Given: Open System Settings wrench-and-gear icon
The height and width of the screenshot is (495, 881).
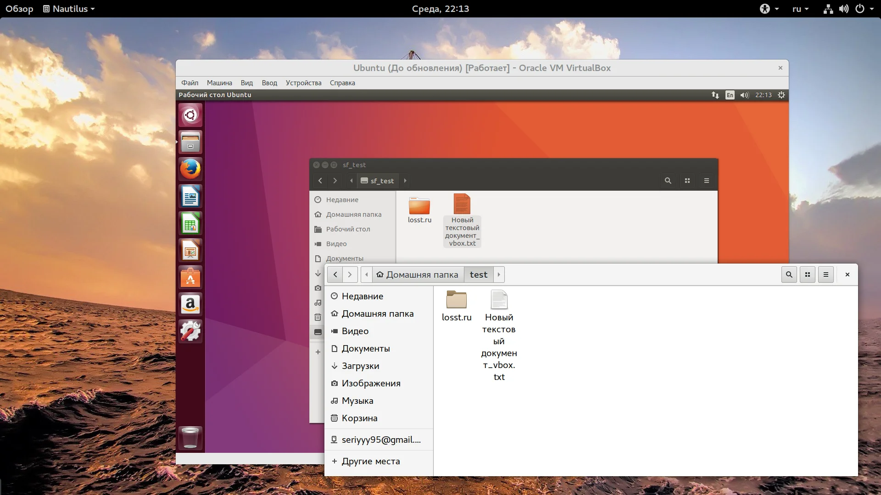Looking at the screenshot, I should [x=190, y=331].
